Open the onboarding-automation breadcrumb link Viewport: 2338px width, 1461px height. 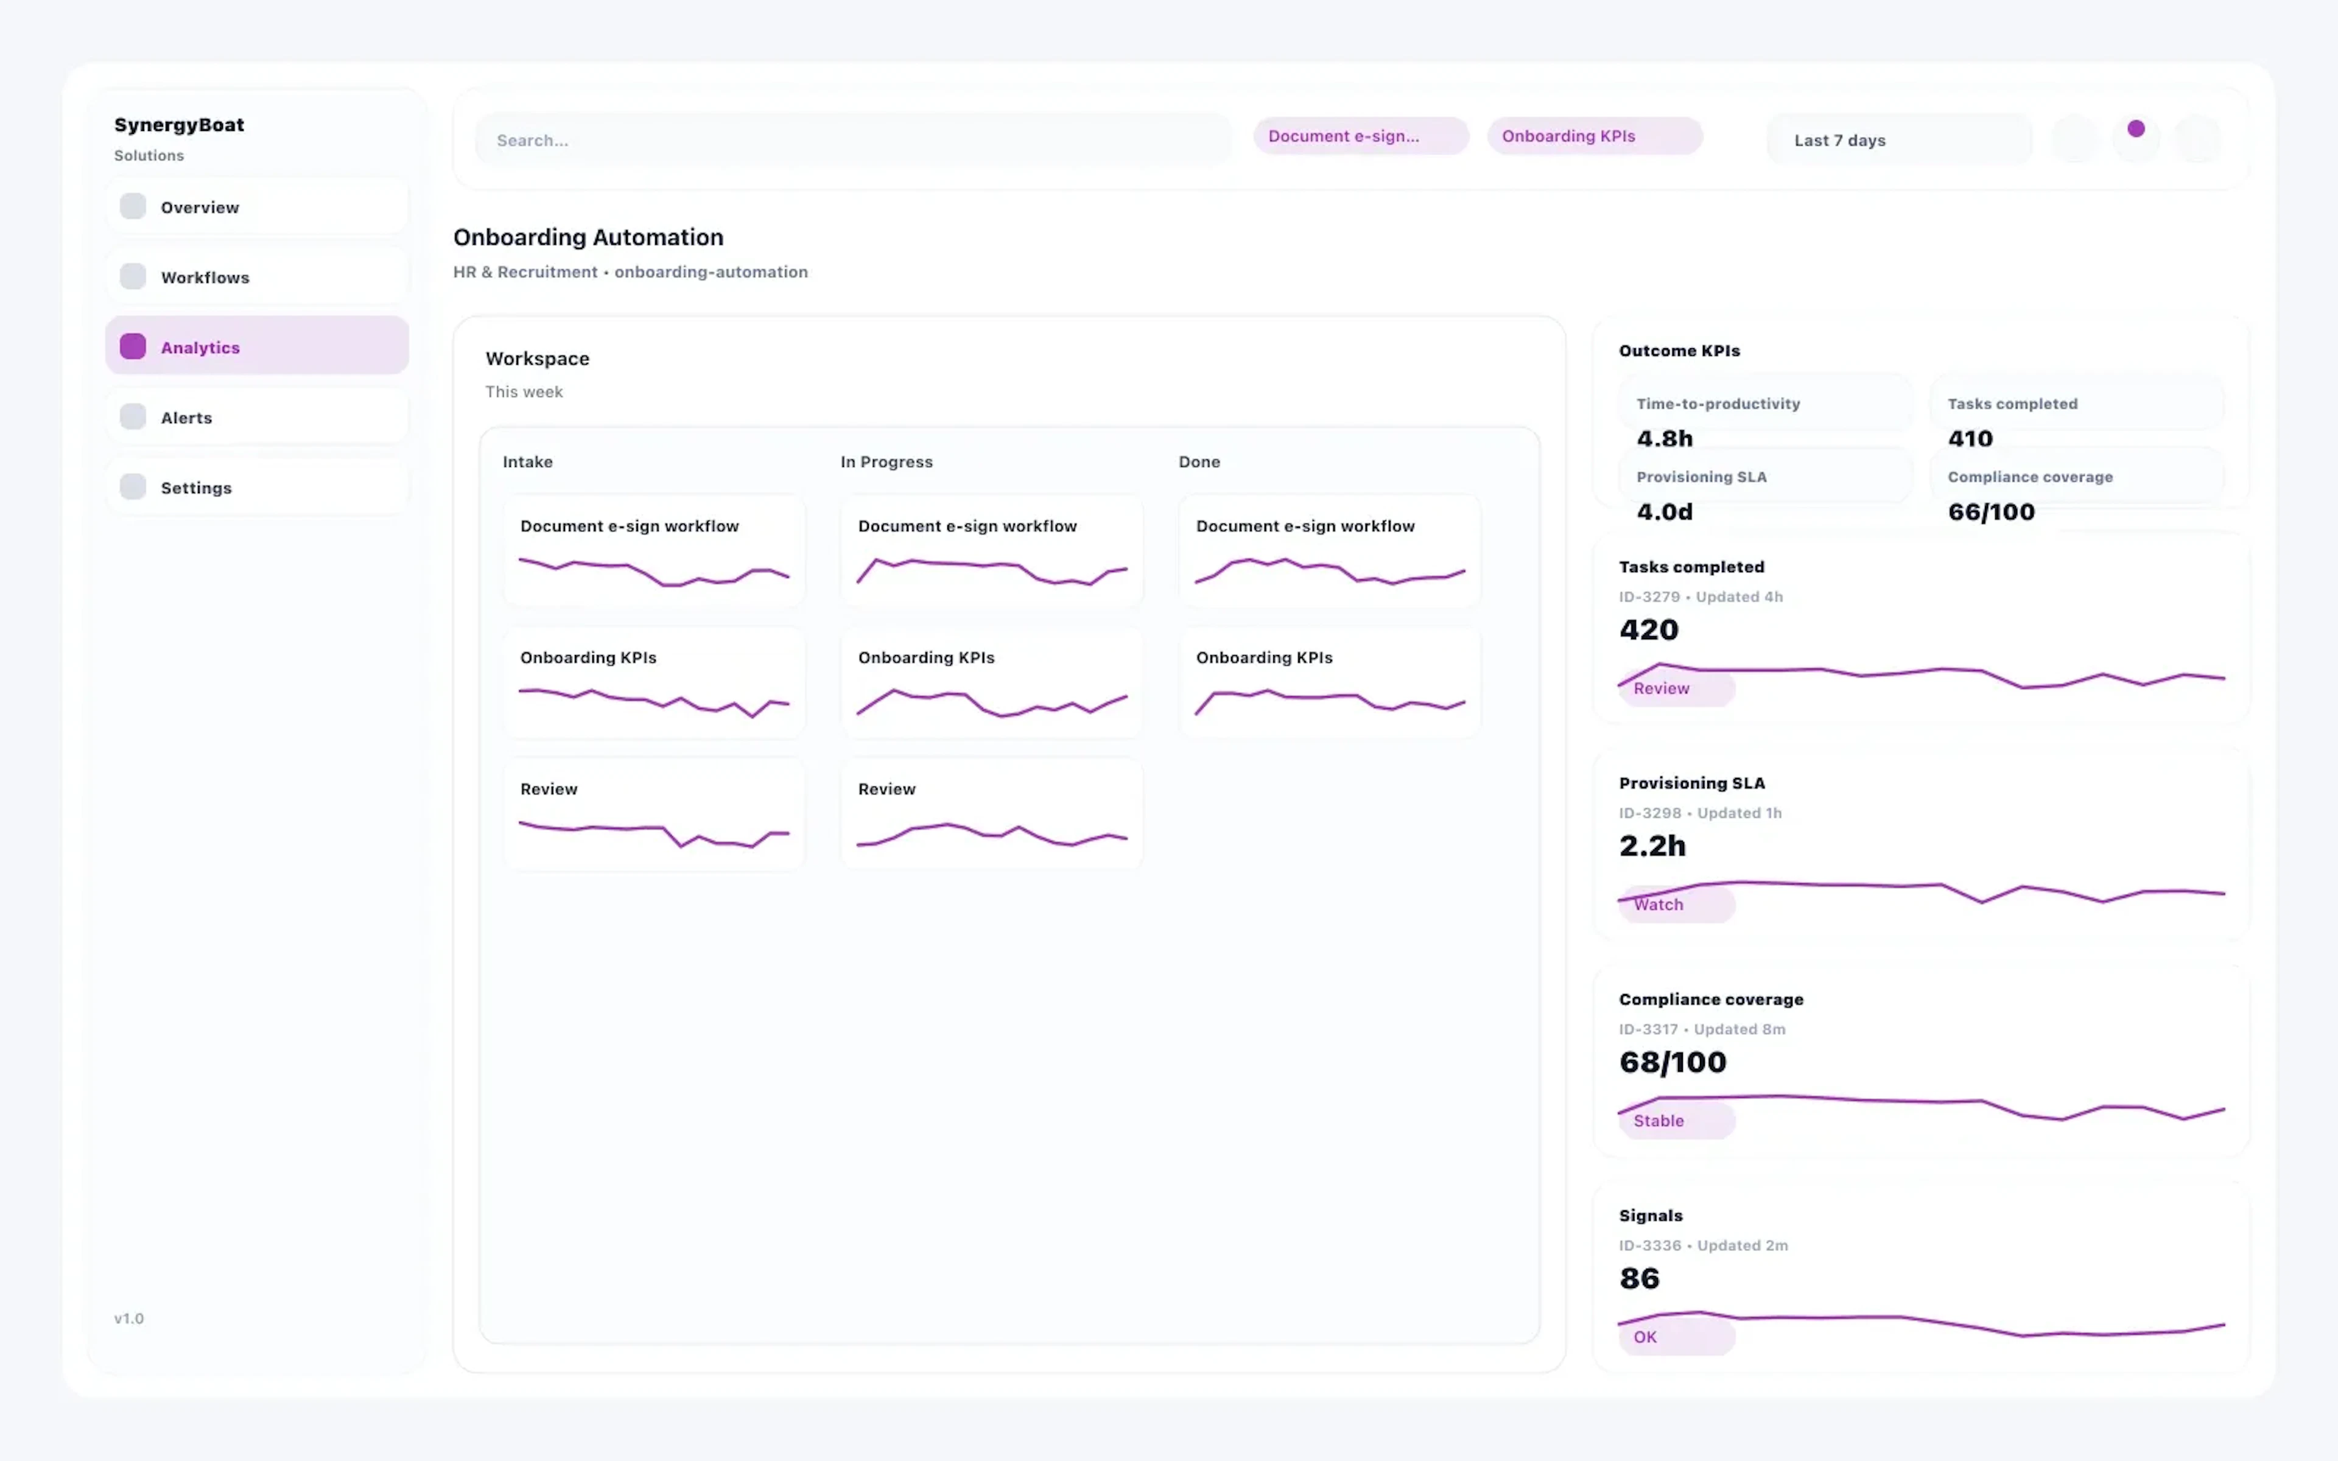tap(710, 272)
